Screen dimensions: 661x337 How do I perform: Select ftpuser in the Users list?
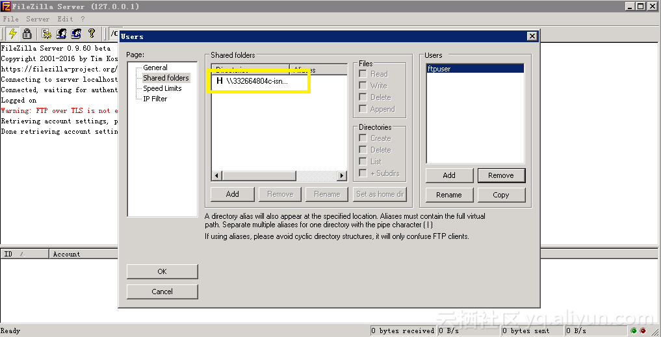pos(475,69)
